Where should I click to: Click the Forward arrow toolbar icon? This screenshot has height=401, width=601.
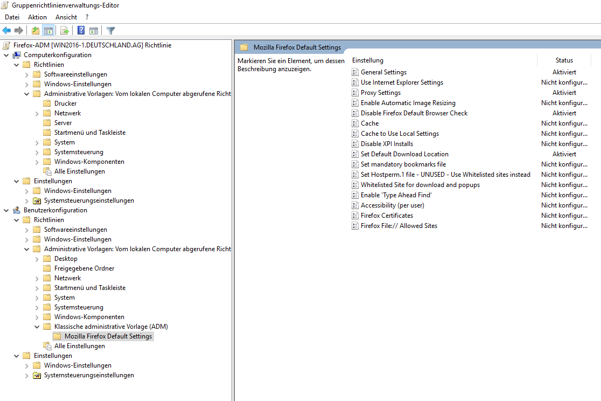(x=19, y=30)
